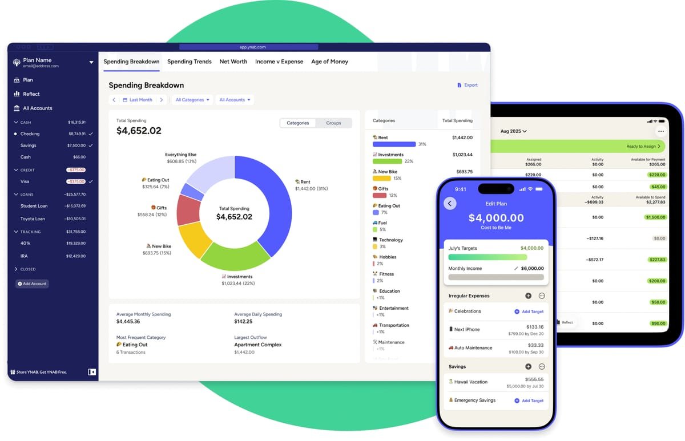Open Savings more options icon on phone
This screenshot has height=441, width=685.
coord(542,367)
